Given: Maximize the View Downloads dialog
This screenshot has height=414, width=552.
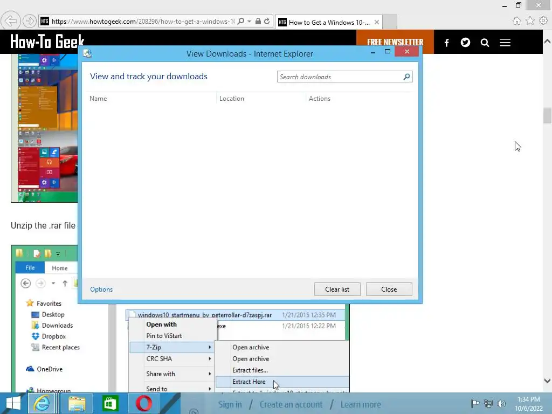Looking at the screenshot, I should [x=388, y=52].
